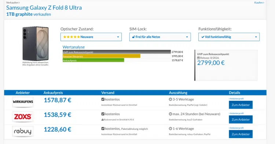
Task: Open Anbieterprofil link for ZOXS
Action: (x=236, y=113)
